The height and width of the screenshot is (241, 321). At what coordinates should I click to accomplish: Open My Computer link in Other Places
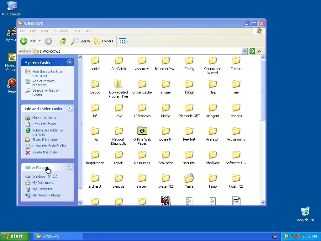pyautogui.click(x=42, y=189)
